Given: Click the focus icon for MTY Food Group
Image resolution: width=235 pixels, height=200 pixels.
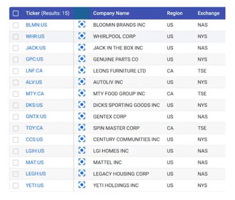Looking at the screenshot, I should tap(82, 93).
